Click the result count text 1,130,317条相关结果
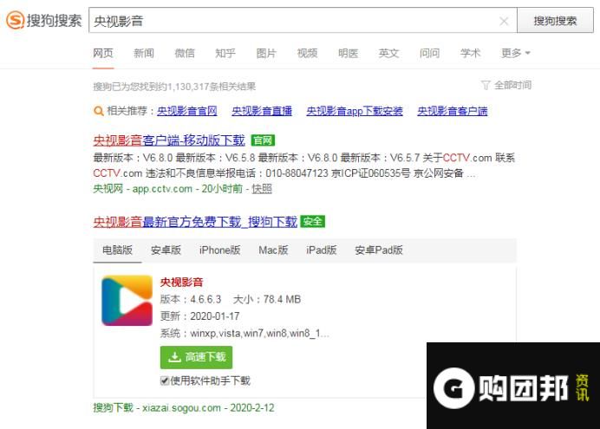The height and width of the screenshot is (429, 600). click(x=212, y=87)
